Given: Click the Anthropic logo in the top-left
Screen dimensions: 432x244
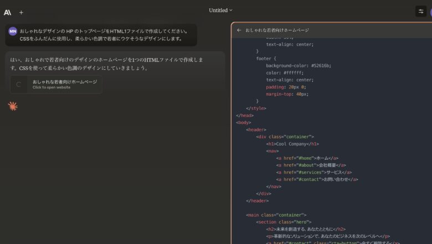Looking at the screenshot, I should (7, 12).
